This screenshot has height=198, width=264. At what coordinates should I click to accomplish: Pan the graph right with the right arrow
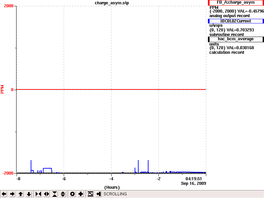pyautogui.click(x=12, y=194)
